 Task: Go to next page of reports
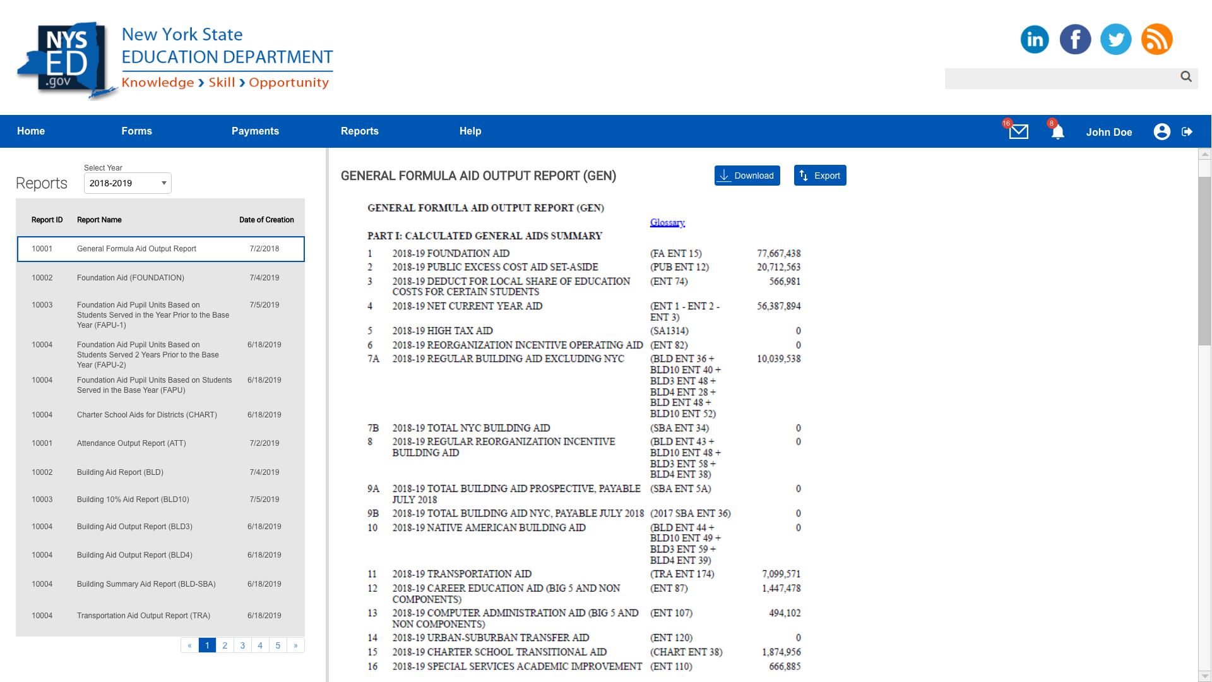[295, 645]
